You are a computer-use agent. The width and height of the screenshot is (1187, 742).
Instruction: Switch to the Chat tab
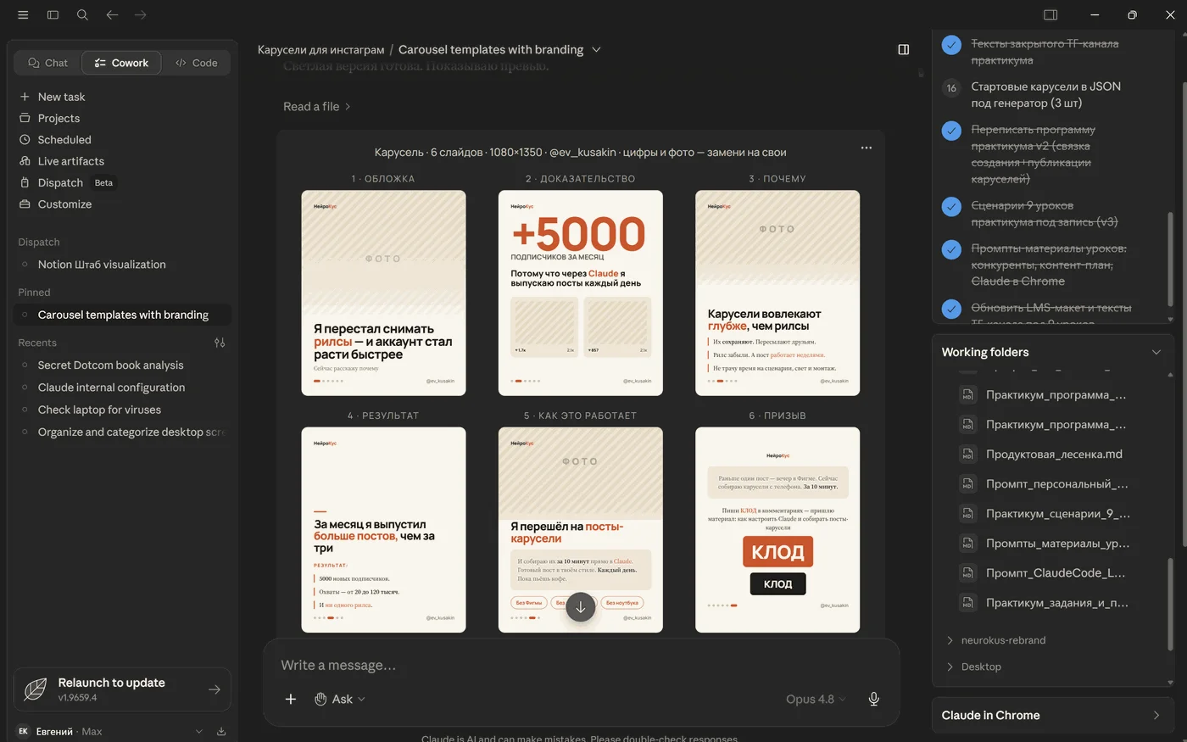[x=47, y=63]
